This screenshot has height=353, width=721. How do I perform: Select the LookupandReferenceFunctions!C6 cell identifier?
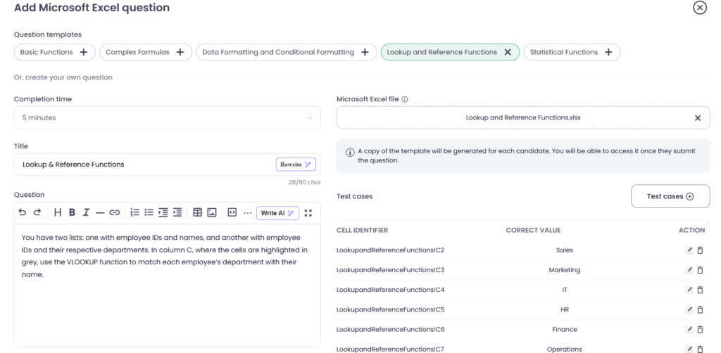(x=390, y=329)
